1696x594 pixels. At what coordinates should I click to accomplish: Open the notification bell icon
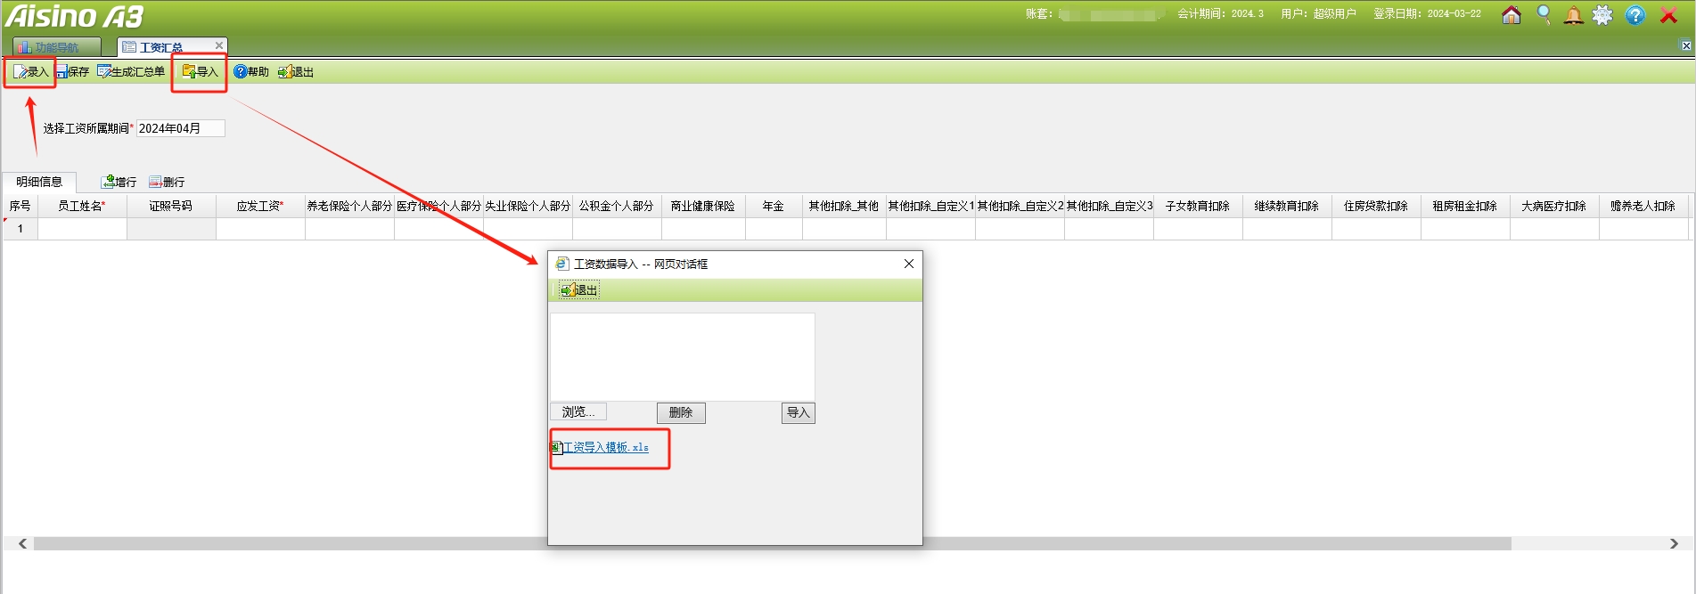pyautogui.click(x=1574, y=15)
